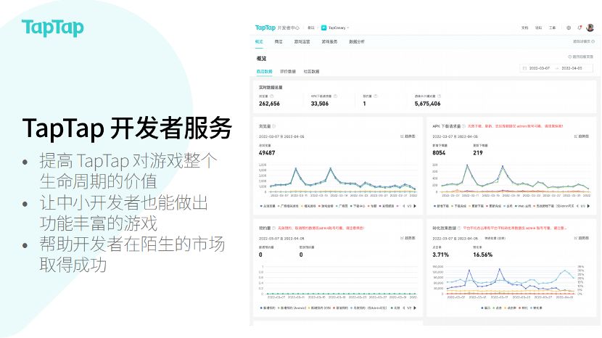Click the 219 value in APK card
602x338 pixels.
pos(477,153)
